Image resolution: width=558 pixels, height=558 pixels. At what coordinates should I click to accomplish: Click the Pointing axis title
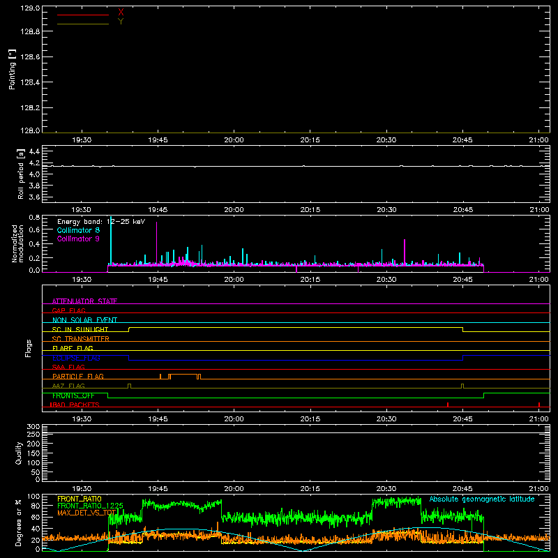pyautogui.click(x=12, y=69)
